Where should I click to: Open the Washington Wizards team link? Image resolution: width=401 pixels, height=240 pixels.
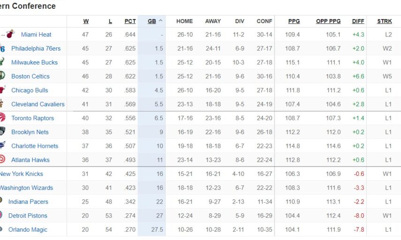[x=26, y=188]
